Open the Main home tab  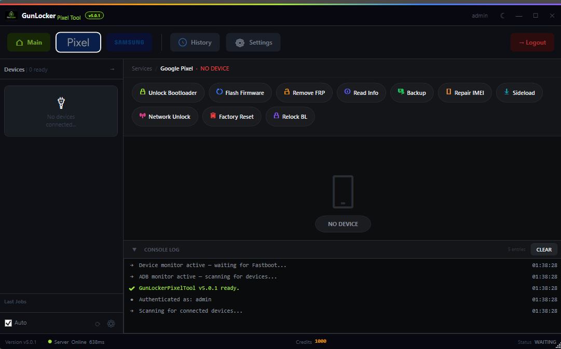point(29,42)
